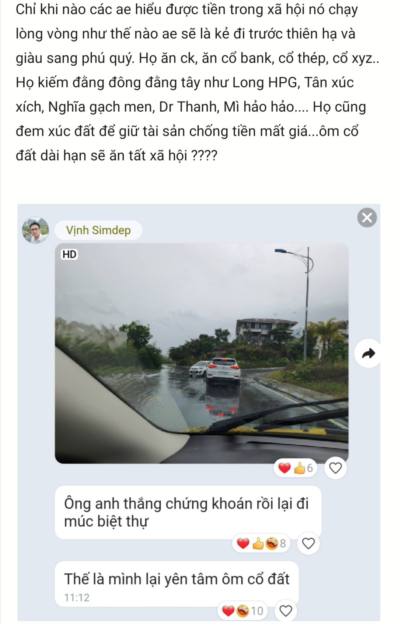
Task: Like the 'múc biệt thự' message
Action: pyautogui.click(x=308, y=544)
